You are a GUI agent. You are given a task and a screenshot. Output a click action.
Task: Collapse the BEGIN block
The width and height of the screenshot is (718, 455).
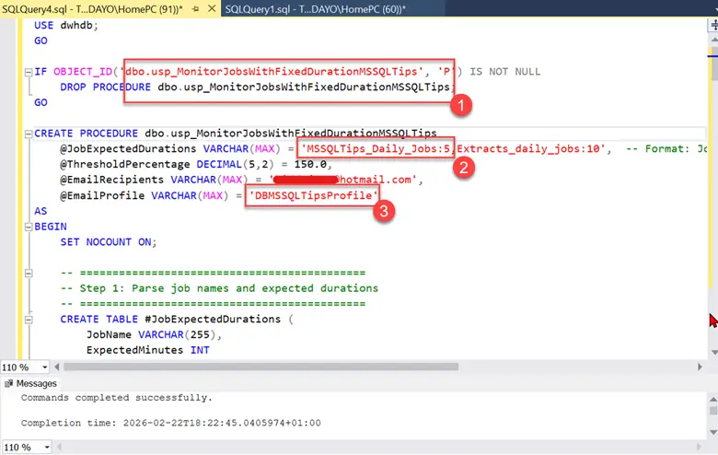point(29,227)
